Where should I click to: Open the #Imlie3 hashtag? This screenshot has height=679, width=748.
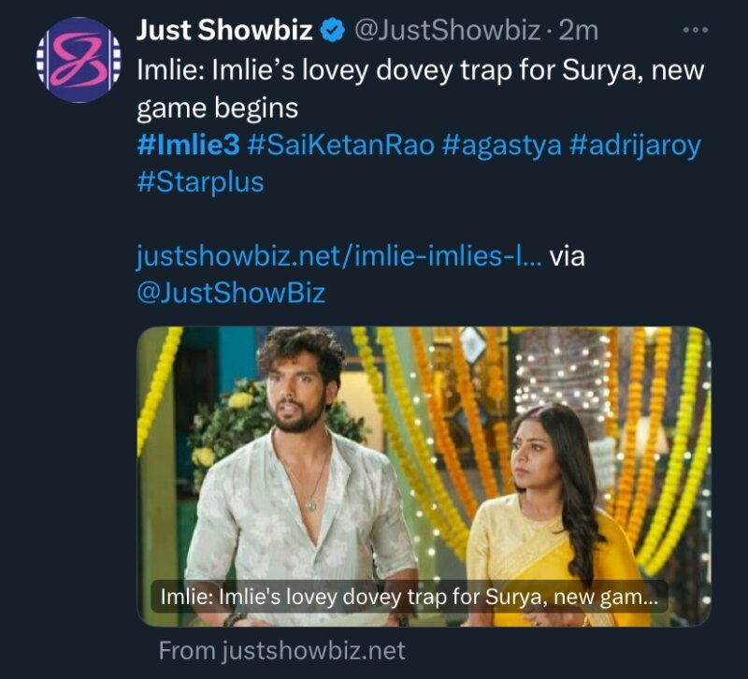(189, 146)
